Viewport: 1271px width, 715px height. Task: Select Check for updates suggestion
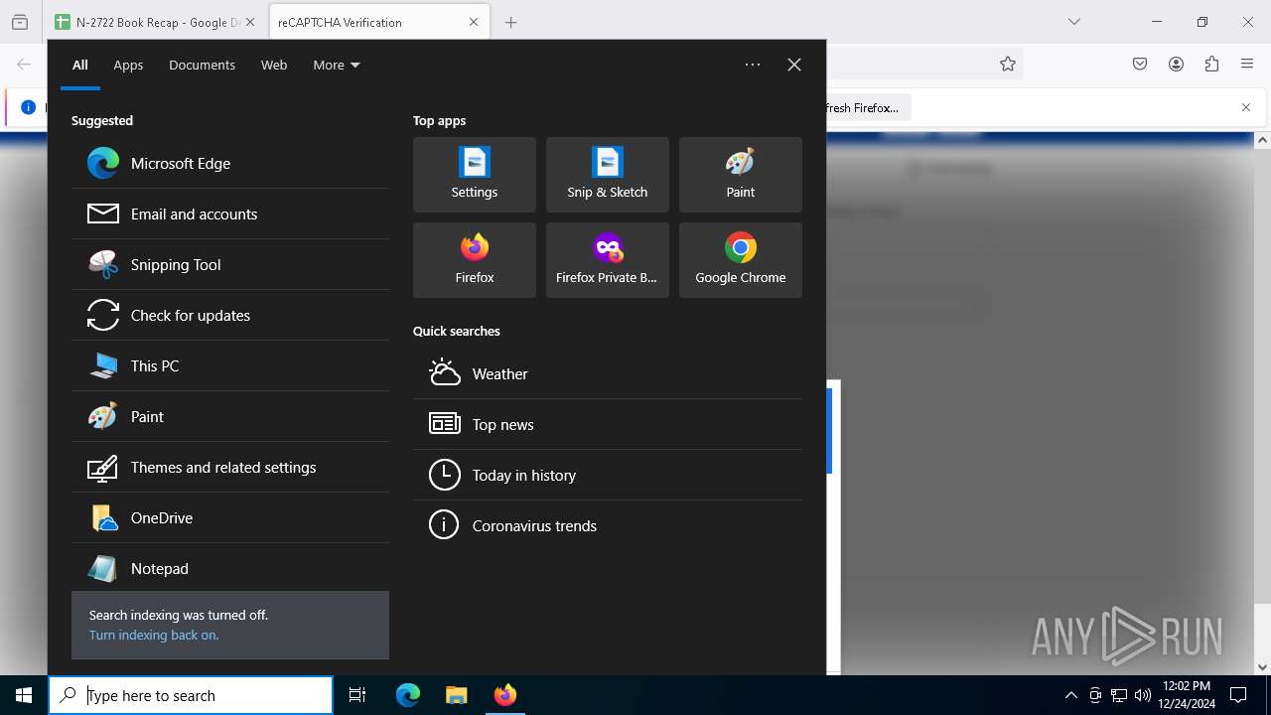(x=230, y=315)
